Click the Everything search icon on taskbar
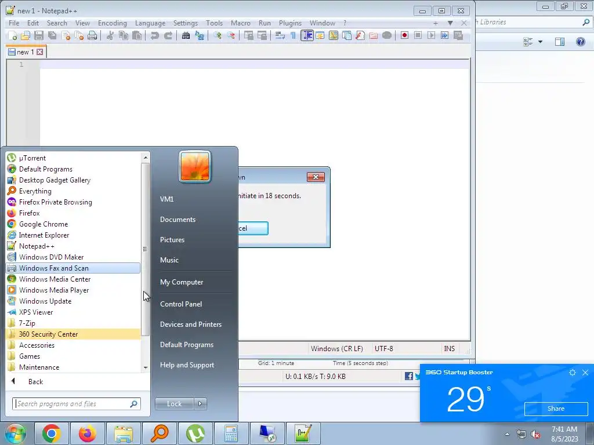Viewport: 594px width, 445px height. coord(159,433)
